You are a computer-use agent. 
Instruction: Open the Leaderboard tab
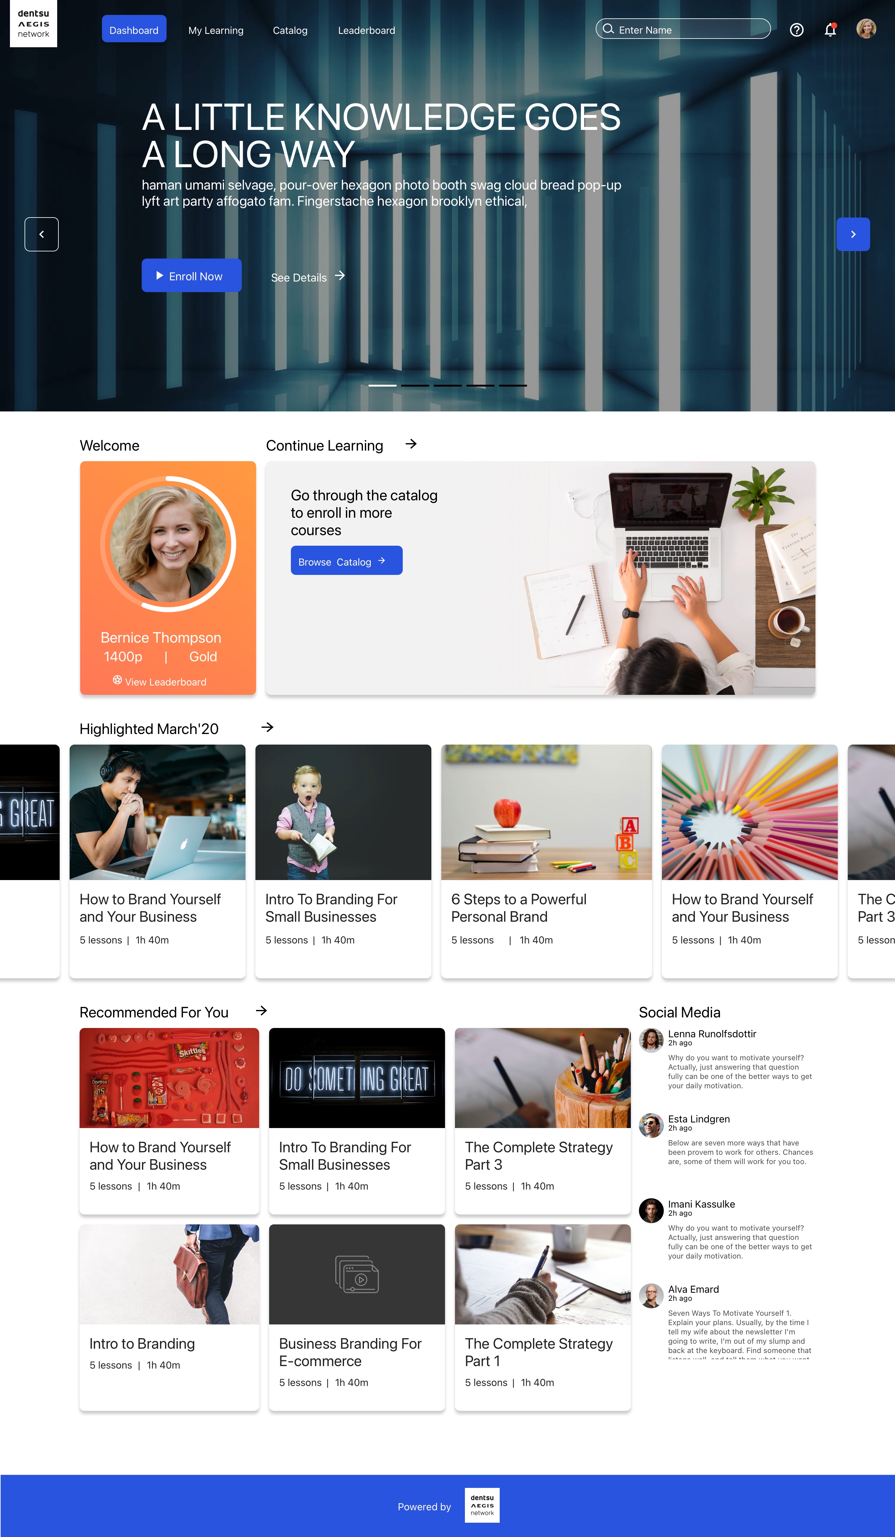pyautogui.click(x=367, y=30)
